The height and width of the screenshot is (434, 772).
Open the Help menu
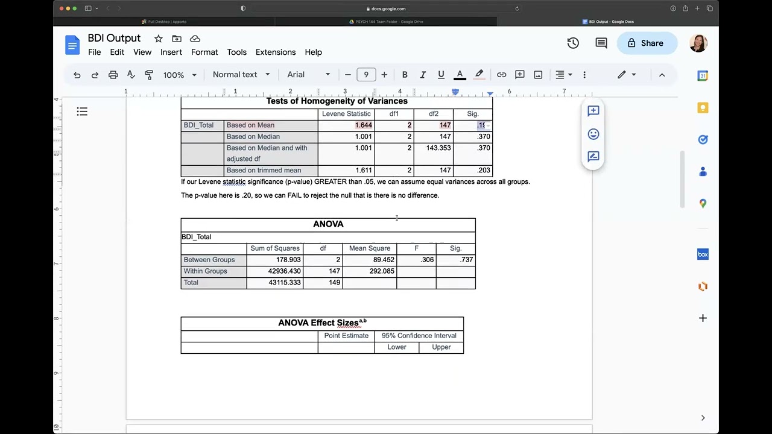313,52
